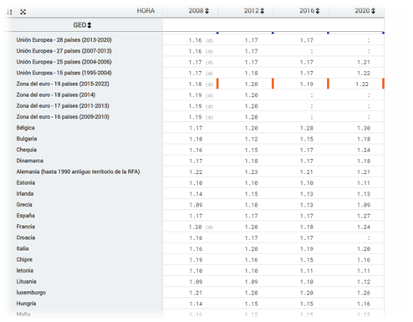Click Unión Europea 15 países 2012 value 1.18
Image resolution: width=413 pixels, height=322 pixels.
(x=251, y=74)
